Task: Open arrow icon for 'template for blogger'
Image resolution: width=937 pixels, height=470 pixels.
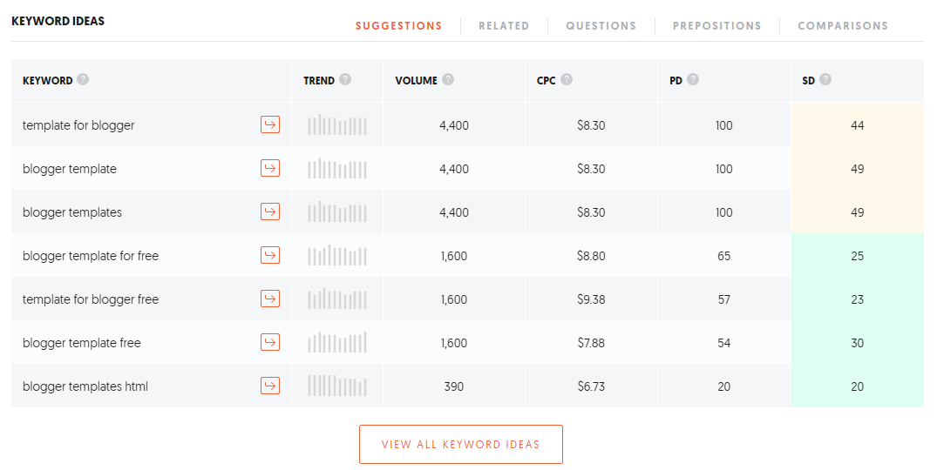Action: 270,124
